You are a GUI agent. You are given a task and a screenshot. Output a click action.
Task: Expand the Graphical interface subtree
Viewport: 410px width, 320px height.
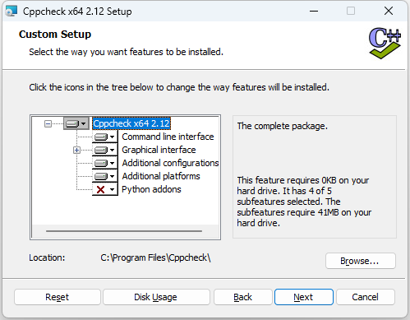(76, 151)
